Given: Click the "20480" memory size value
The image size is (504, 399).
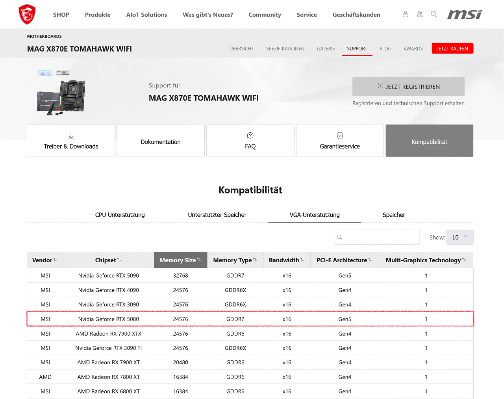Looking at the screenshot, I should 181,362.
